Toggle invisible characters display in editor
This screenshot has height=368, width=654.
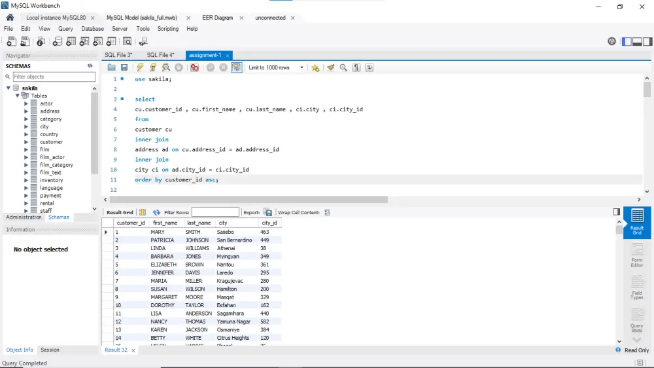[x=356, y=67]
